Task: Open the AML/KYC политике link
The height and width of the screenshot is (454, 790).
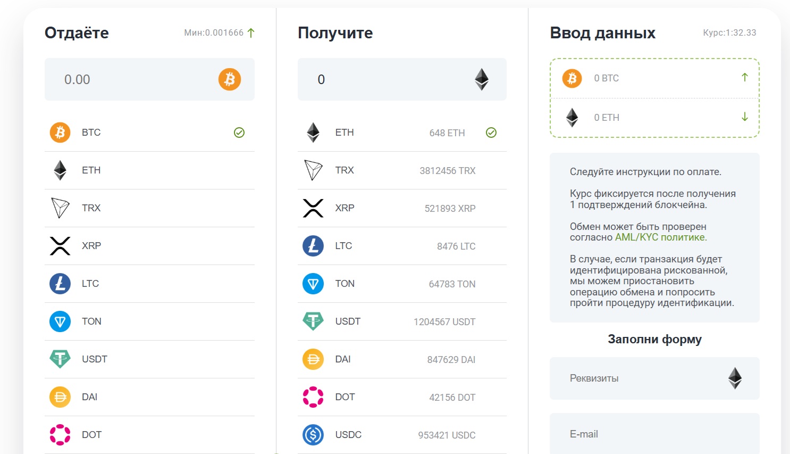Action: click(661, 237)
